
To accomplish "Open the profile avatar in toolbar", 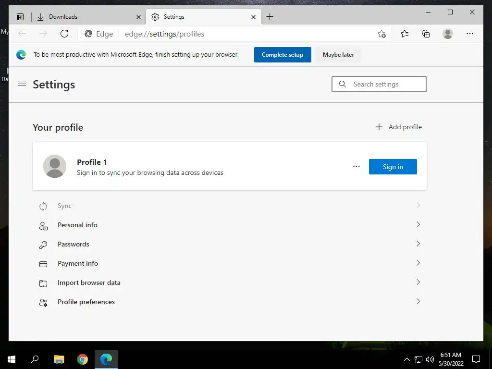I will [448, 34].
